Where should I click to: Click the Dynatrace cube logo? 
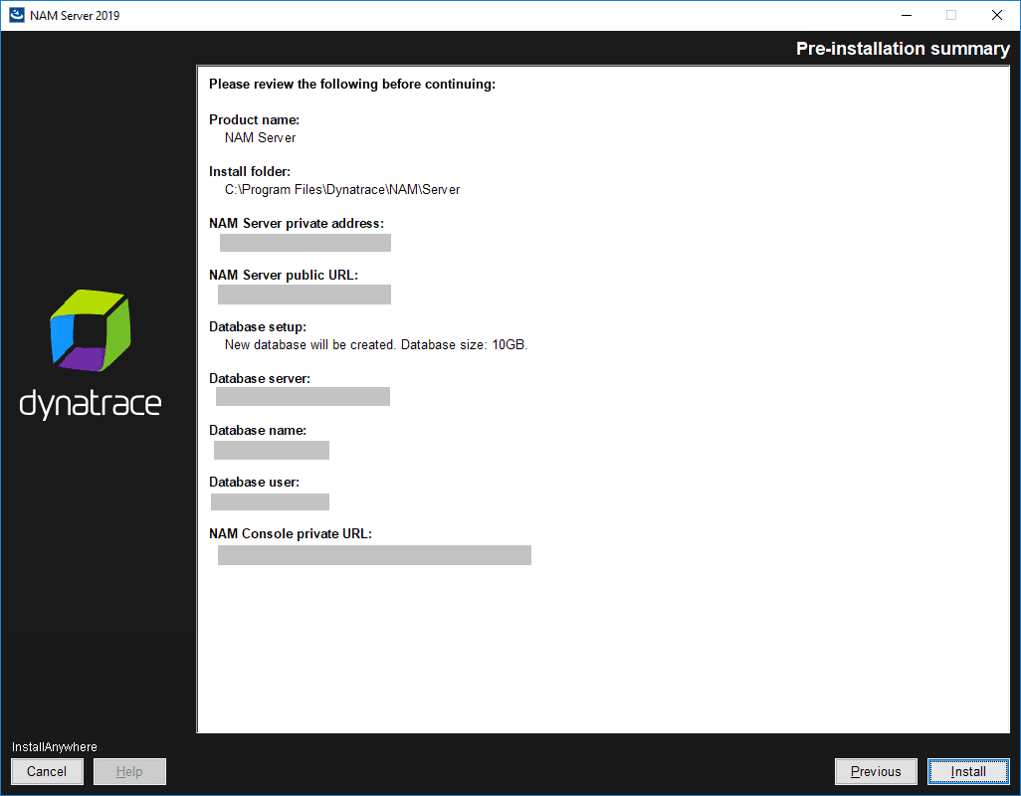(x=91, y=330)
